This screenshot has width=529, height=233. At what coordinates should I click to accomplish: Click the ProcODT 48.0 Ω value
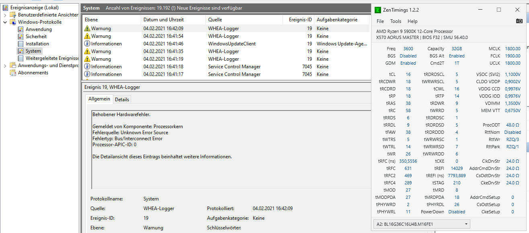click(513, 125)
